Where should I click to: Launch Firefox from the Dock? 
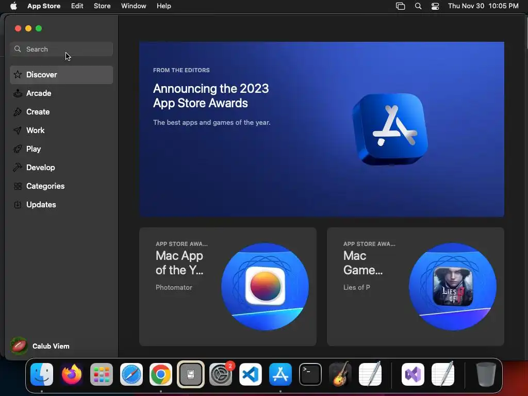[x=72, y=374]
